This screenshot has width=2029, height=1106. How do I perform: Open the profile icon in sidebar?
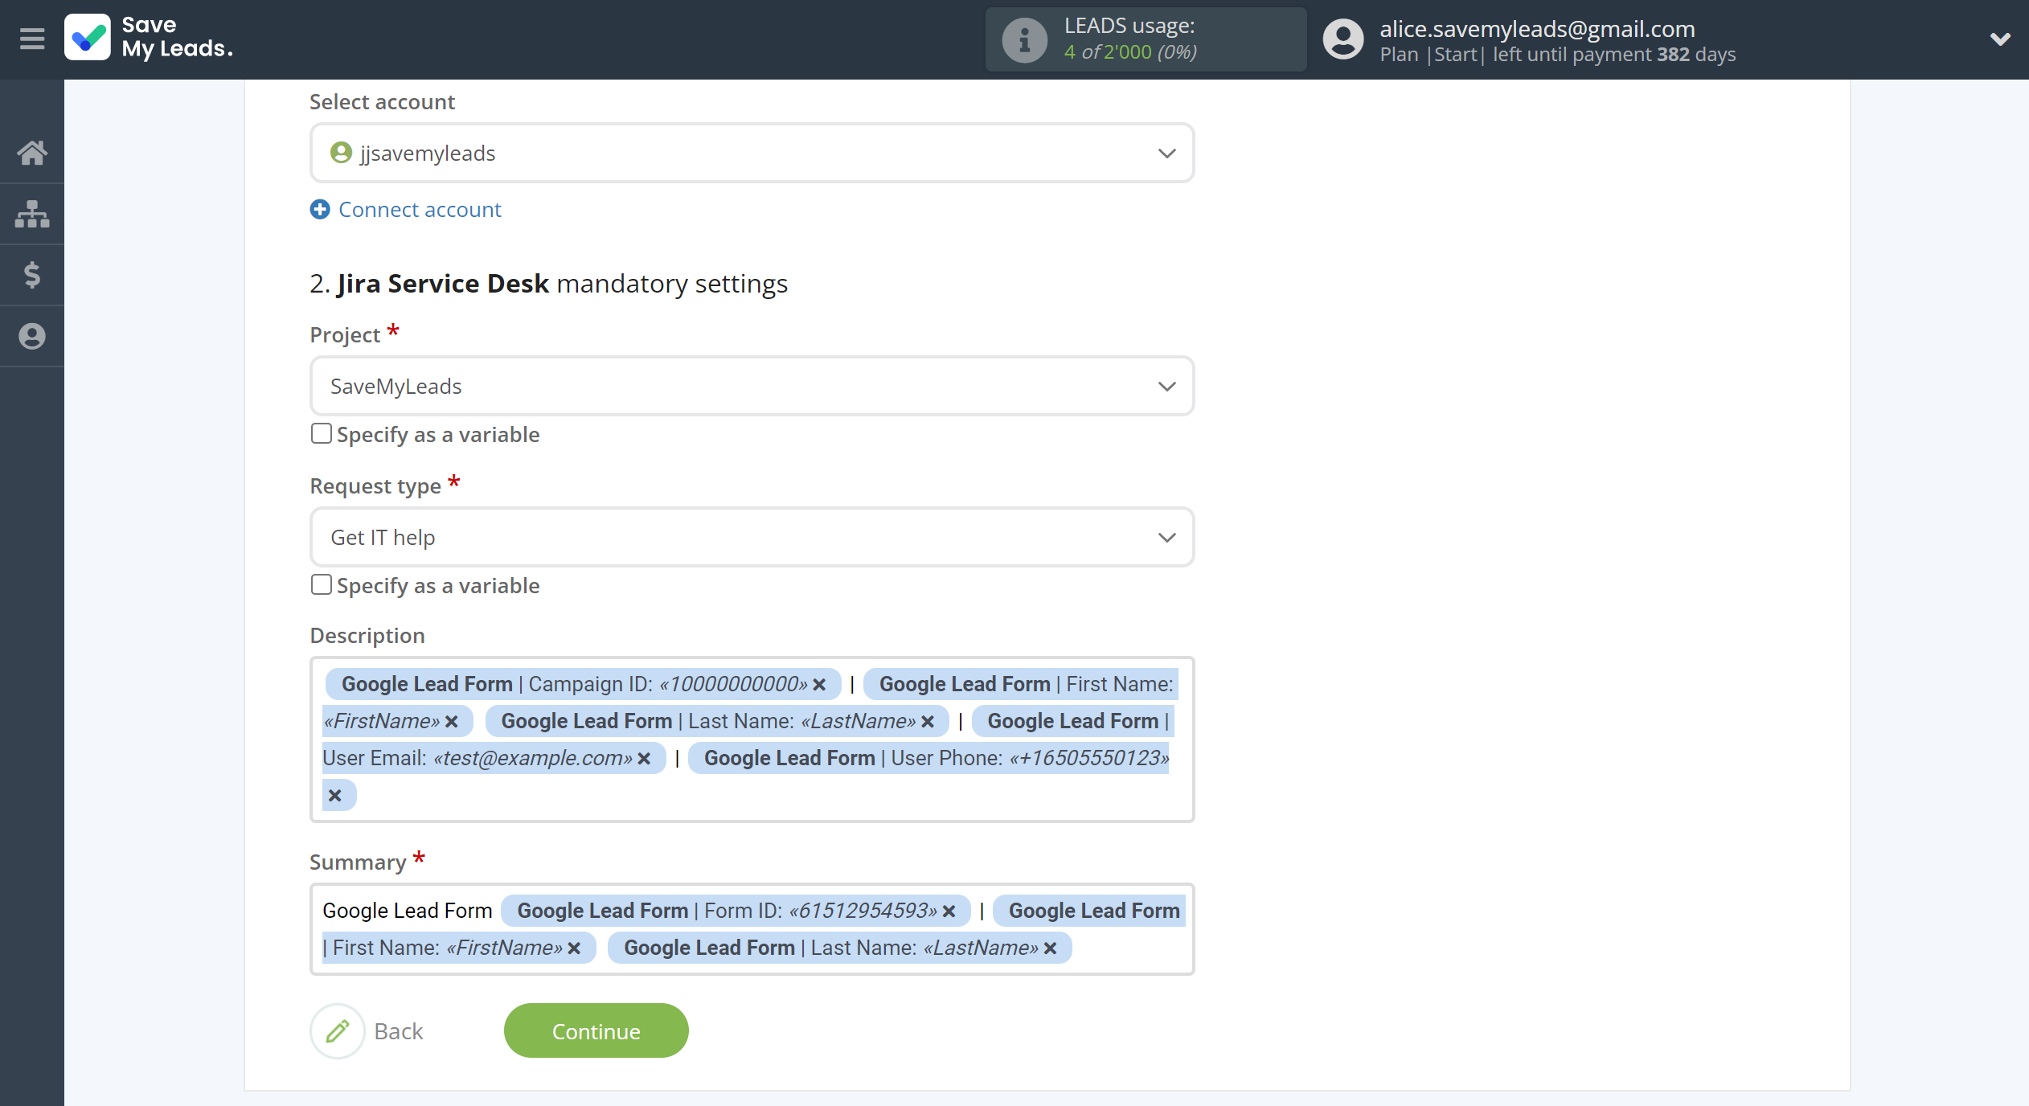click(x=32, y=336)
